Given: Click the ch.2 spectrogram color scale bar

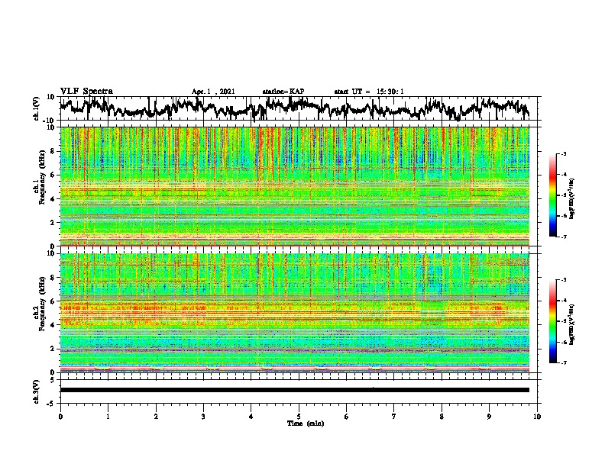Looking at the screenshot, I should coord(552,321).
